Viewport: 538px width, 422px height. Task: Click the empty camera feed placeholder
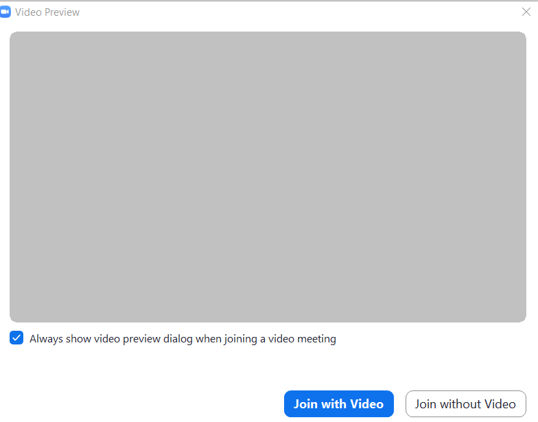(x=268, y=176)
